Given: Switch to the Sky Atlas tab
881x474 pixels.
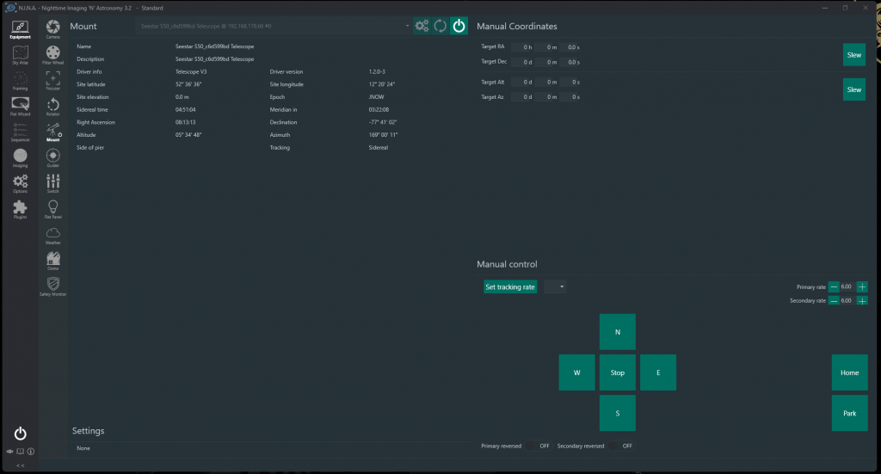Looking at the screenshot, I should (20, 57).
